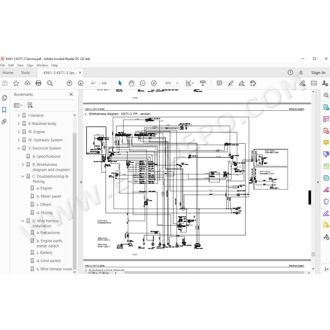The width and height of the screenshot is (330, 330).
Task: Open the File menu
Action: [x=2, y=65]
